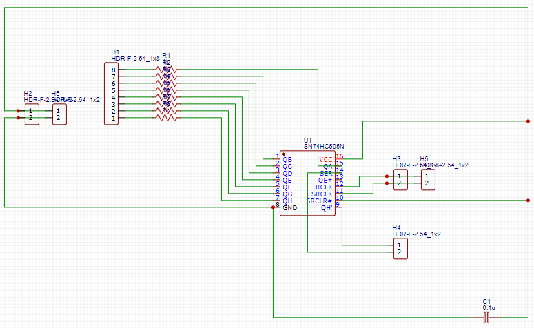The height and width of the screenshot is (328, 534).
Task: Click pin 8 of header H1
Action: [x=114, y=70]
